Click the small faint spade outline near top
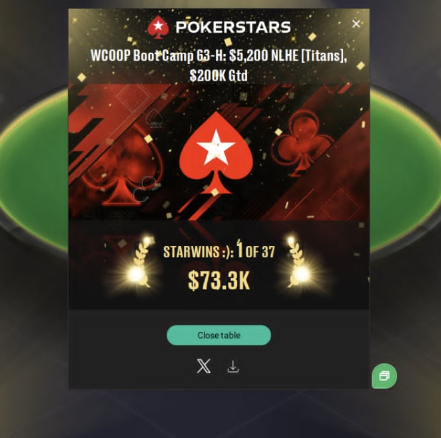Screen dimensions: 441x438 (154, 119)
